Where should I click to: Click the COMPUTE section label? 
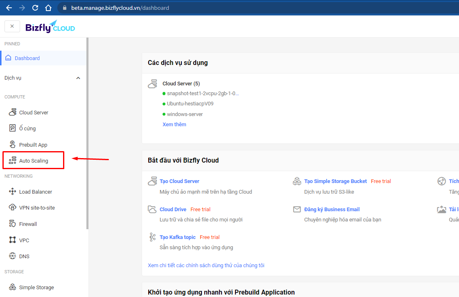coord(15,97)
